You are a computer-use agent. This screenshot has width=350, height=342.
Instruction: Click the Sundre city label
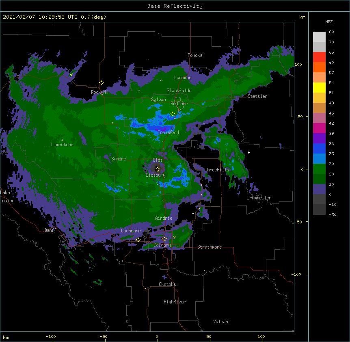[x=119, y=159]
